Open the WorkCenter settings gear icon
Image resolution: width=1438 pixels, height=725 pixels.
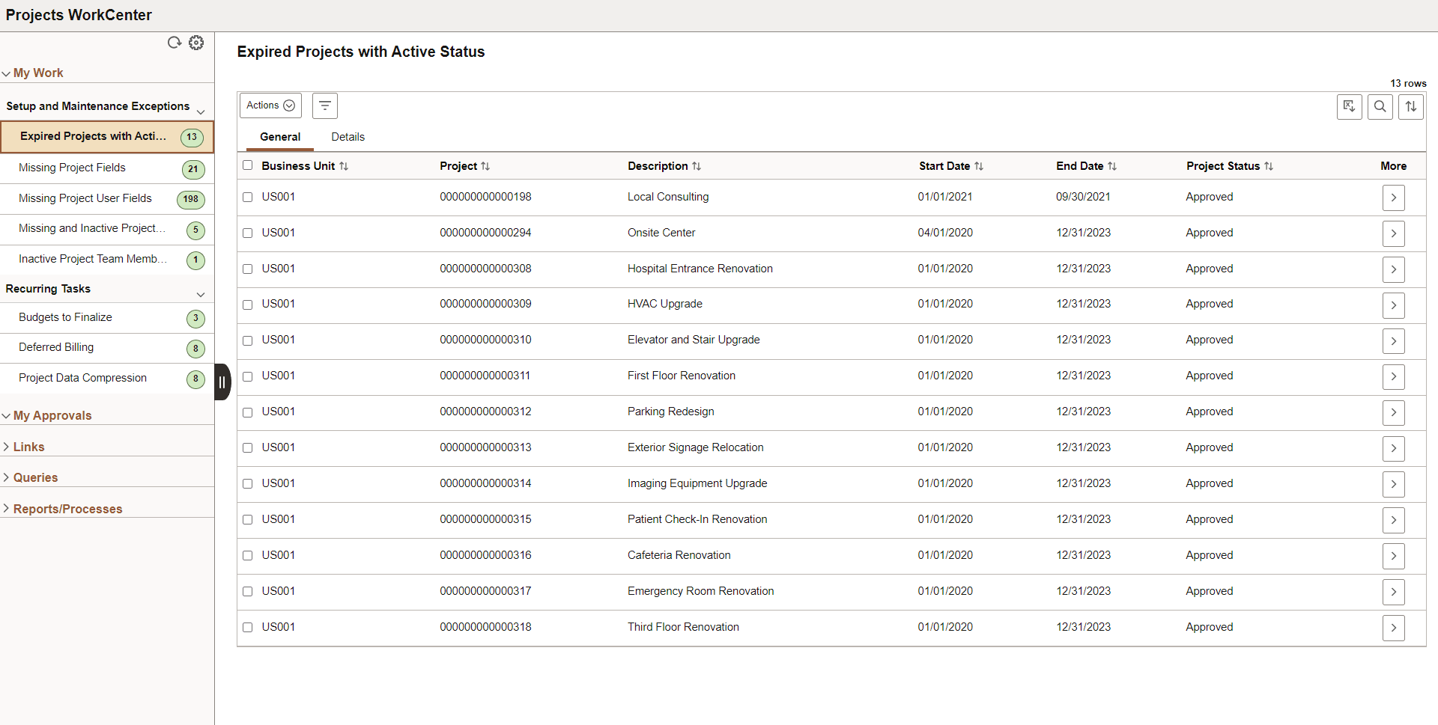pos(196,43)
